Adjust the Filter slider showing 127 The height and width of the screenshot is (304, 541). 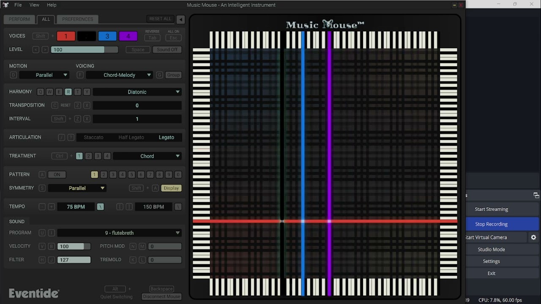(x=74, y=260)
